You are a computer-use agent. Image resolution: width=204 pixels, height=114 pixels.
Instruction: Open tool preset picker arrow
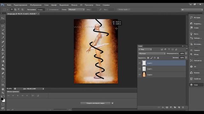pos(8,9)
